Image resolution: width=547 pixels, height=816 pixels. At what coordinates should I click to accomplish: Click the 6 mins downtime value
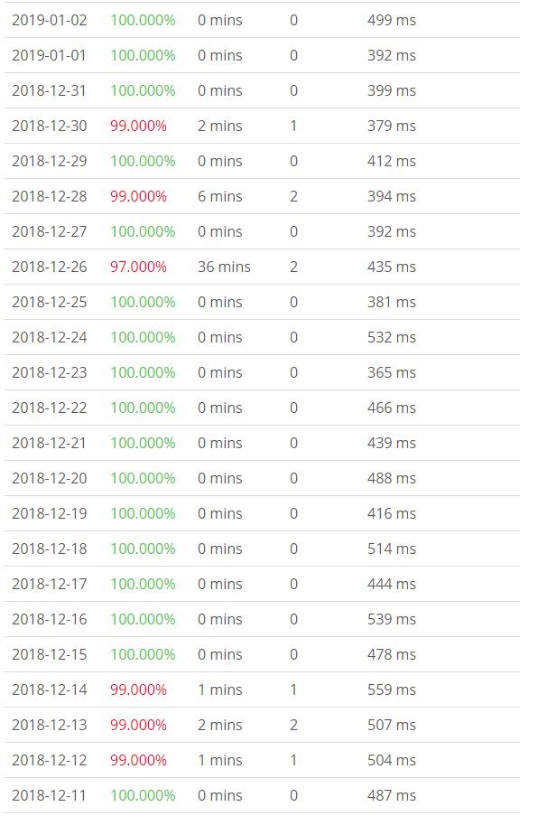pyautogui.click(x=220, y=196)
